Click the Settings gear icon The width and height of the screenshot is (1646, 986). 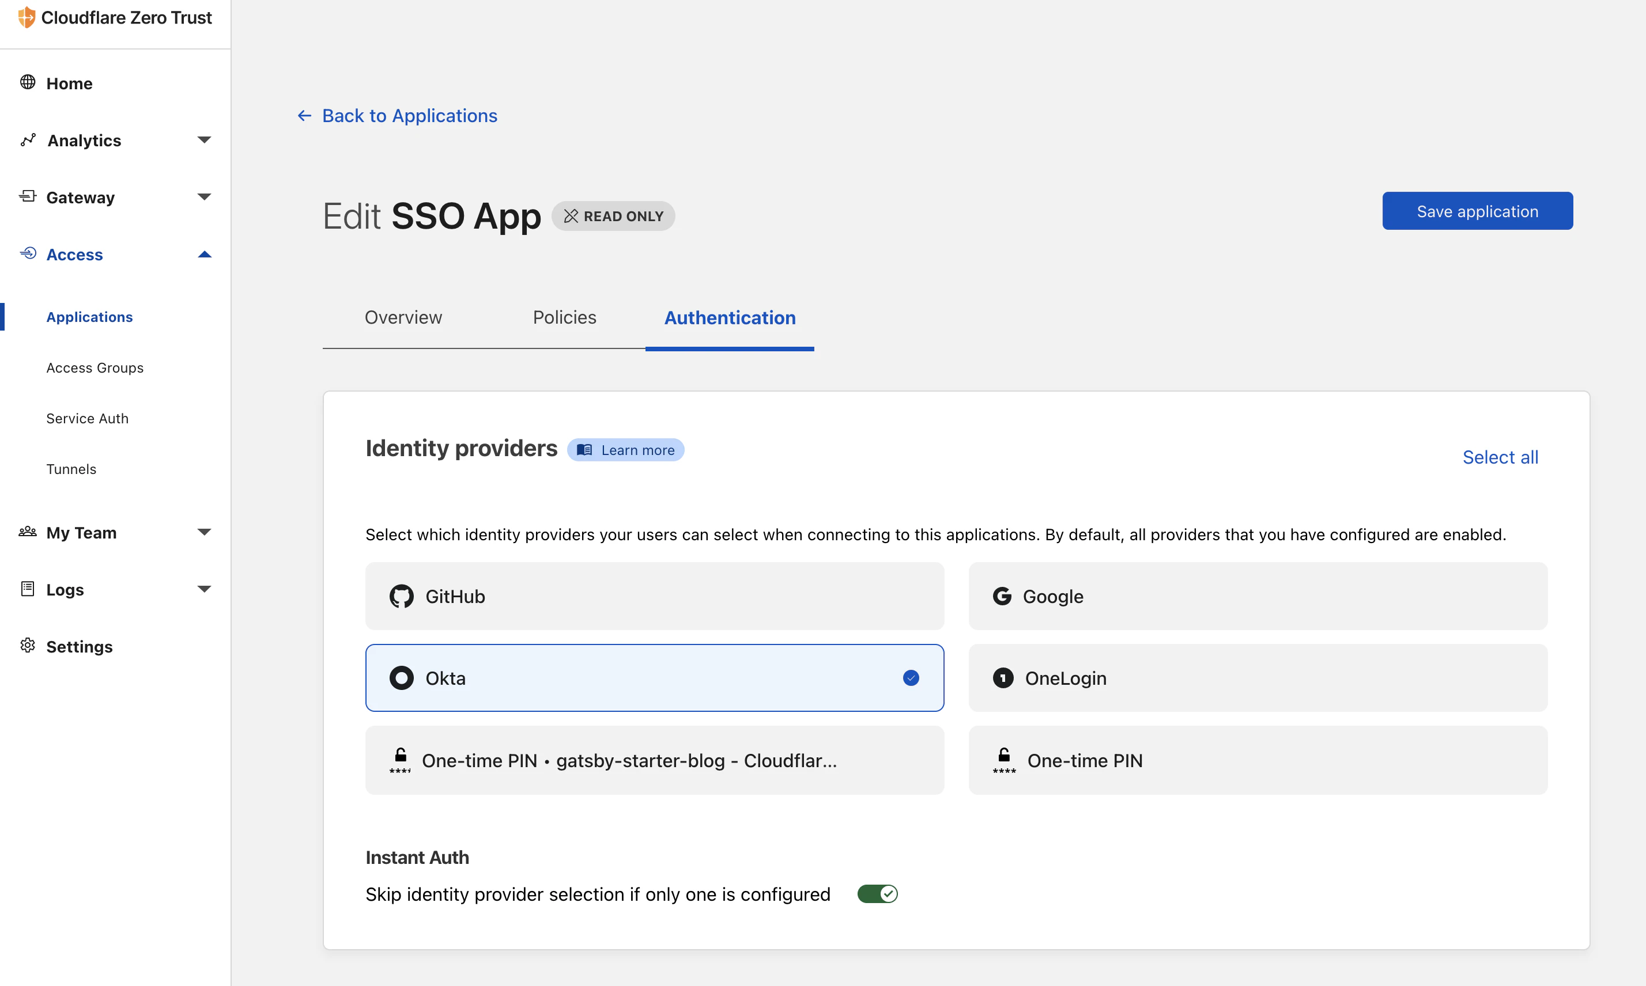[27, 645]
